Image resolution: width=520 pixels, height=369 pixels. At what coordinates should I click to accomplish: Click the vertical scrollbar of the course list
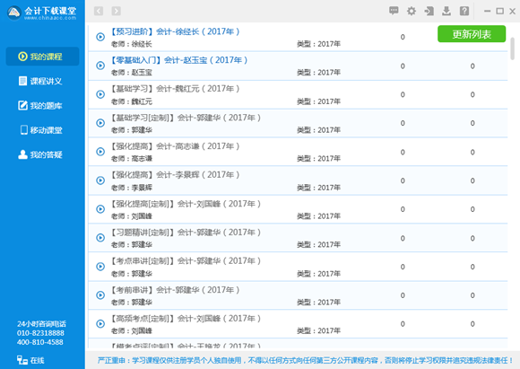(512, 48)
